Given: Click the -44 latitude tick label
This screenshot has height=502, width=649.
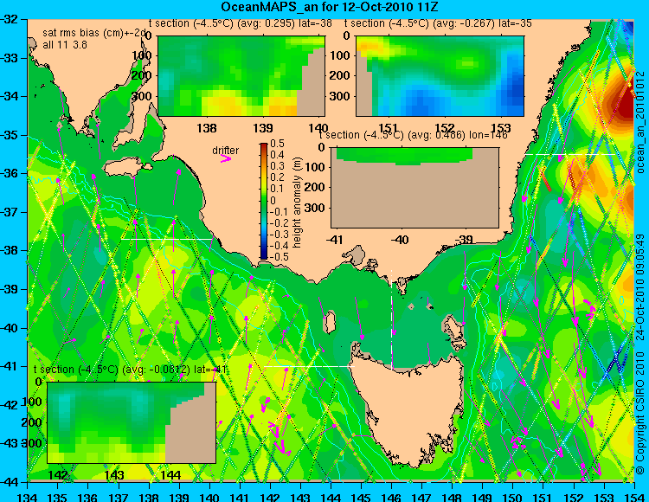Looking at the screenshot, I should 10,482.
